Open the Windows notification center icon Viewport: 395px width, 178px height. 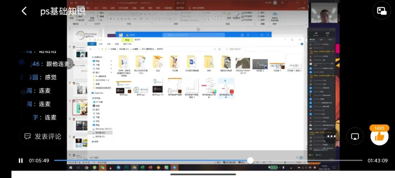(x=334, y=167)
